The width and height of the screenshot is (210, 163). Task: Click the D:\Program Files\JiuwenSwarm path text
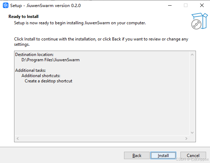pyautogui.click(x=50, y=60)
